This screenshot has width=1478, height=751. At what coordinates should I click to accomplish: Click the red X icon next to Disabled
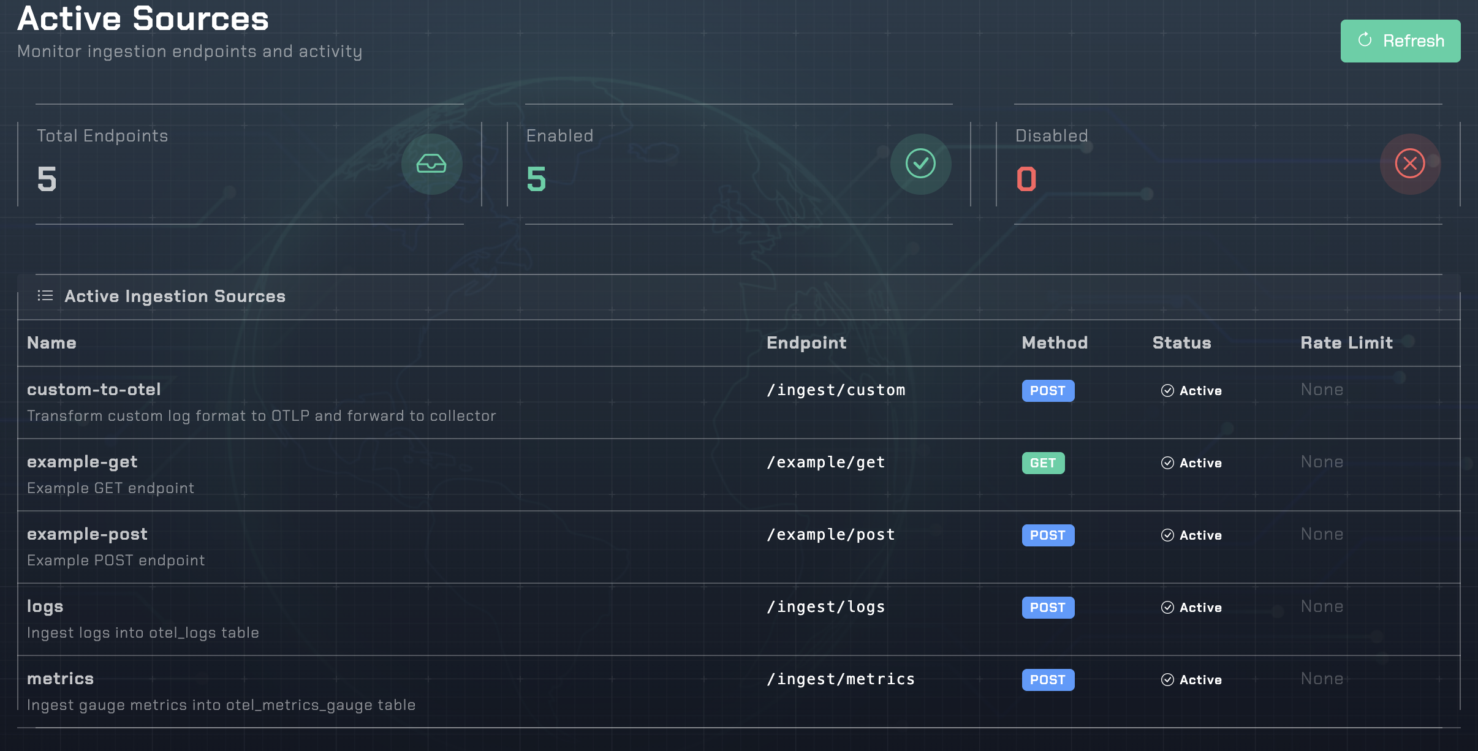click(1409, 164)
